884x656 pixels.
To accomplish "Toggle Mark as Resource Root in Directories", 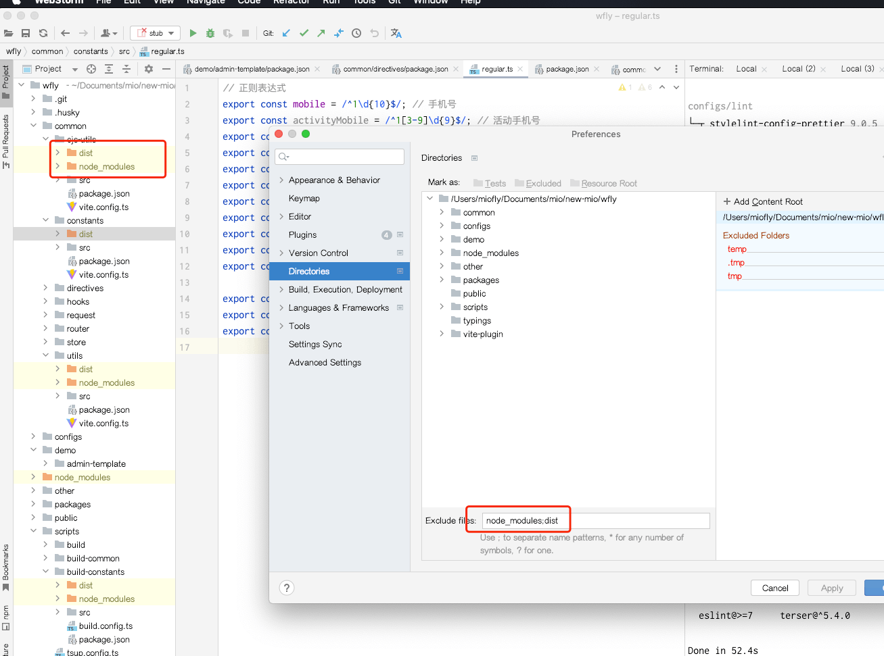I will [603, 183].
